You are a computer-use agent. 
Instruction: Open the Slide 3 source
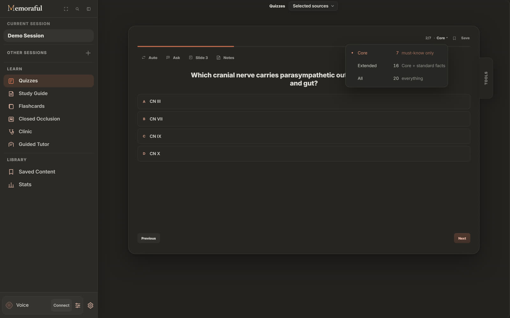click(198, 58)
